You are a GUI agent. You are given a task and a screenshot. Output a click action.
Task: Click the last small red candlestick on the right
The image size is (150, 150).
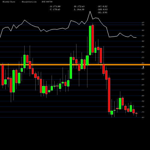[x=136, y=113]
